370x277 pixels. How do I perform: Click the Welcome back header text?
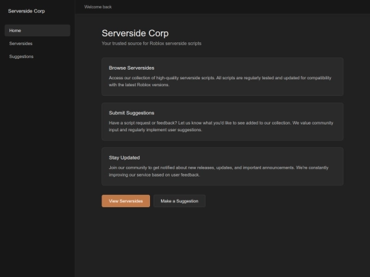click(x=98, y=7)
